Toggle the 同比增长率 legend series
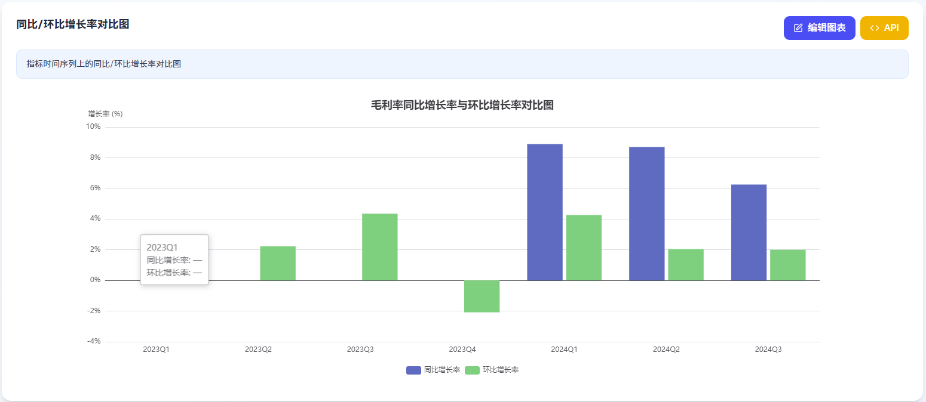The image size is (926, 402). (433, 370)
